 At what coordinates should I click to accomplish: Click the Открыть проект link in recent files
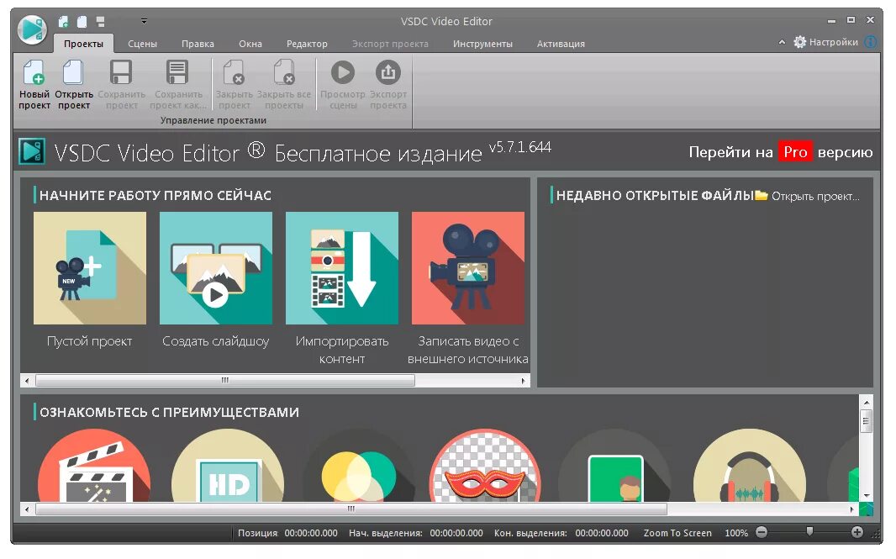(807, 196)
